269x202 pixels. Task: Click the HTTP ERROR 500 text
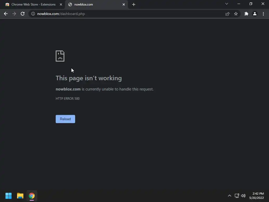pyautogui.click(x=68, y=98)
